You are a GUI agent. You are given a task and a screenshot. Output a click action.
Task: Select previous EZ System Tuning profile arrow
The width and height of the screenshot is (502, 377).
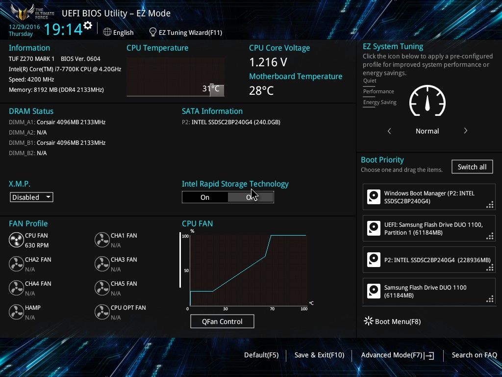click(389, 131)
